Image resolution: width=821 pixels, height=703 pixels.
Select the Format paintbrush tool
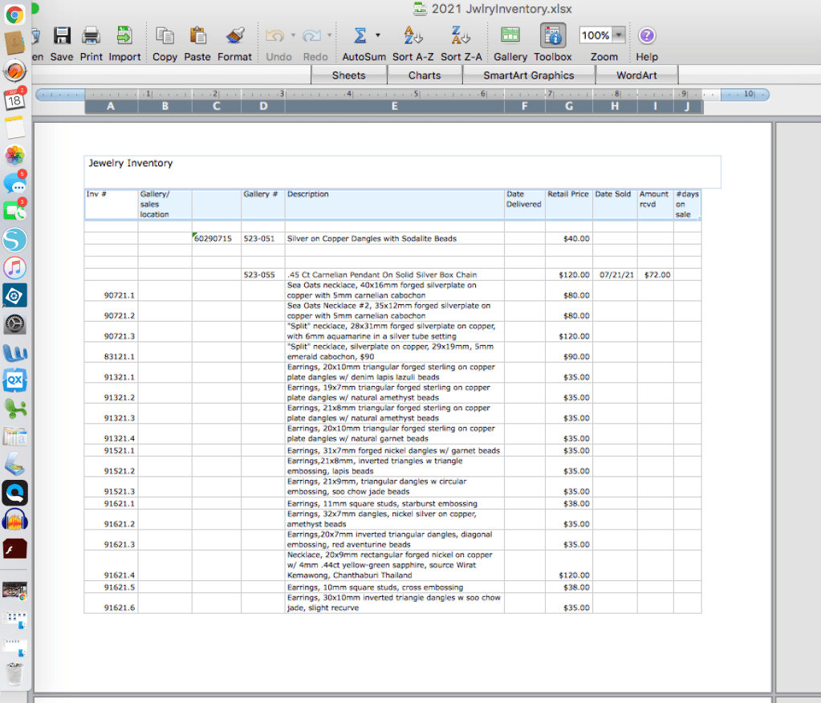pyautogui.click(x=234, y=36)
